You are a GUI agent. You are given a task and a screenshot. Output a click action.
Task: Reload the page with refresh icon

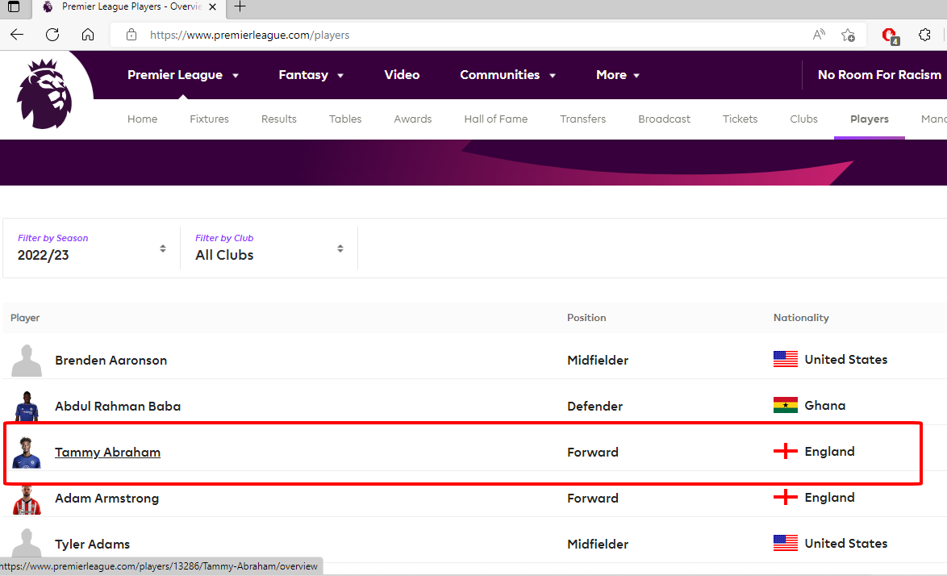click(x=52, y=35)
